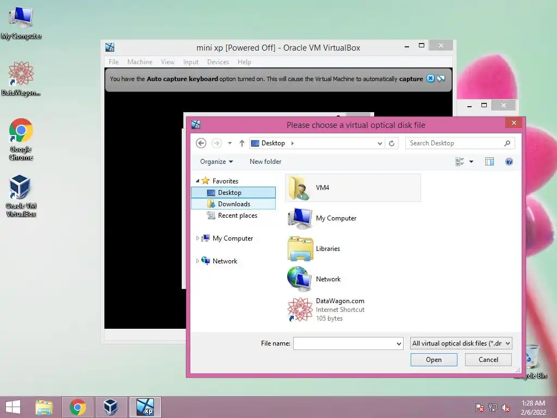Open file dialog help

click(x=509, y=162)
